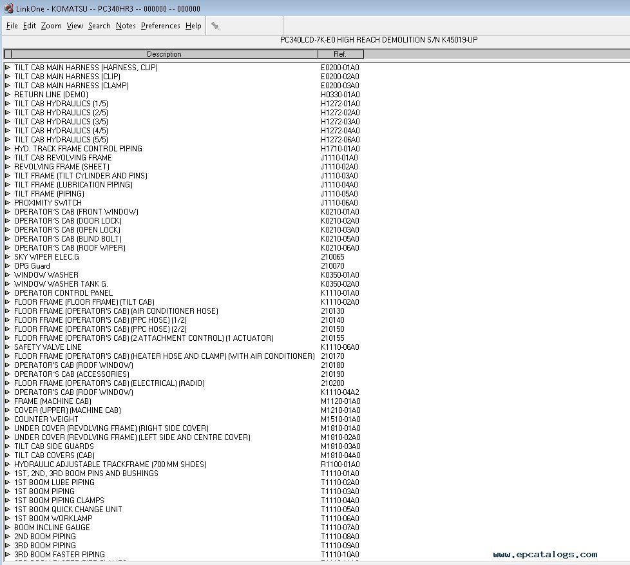Screen dimensions: 630x565
Task: Open the File menu
Action: (x=12, y=26)
